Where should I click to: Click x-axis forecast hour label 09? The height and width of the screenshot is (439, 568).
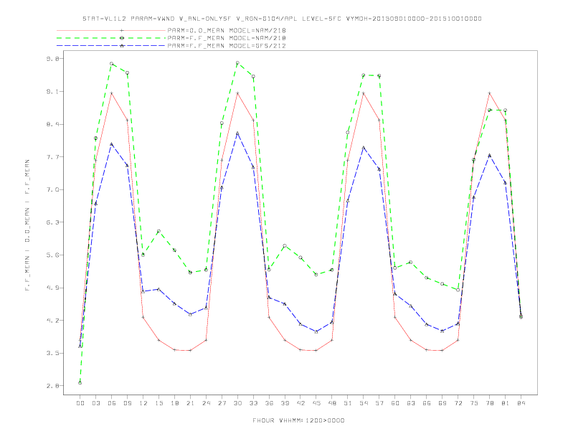(127, 403)
